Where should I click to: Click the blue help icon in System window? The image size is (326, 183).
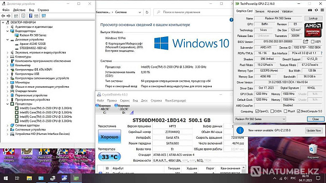tap(231, 20)
